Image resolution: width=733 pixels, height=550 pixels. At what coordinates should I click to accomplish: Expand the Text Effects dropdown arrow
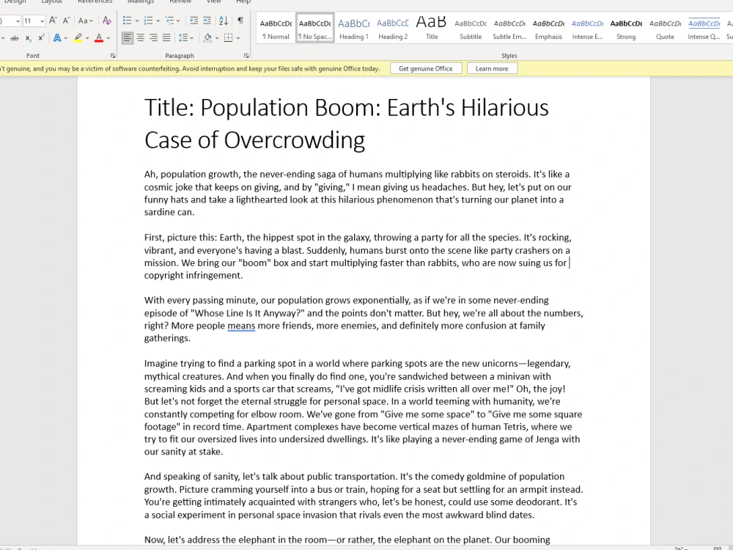point(66,38)
